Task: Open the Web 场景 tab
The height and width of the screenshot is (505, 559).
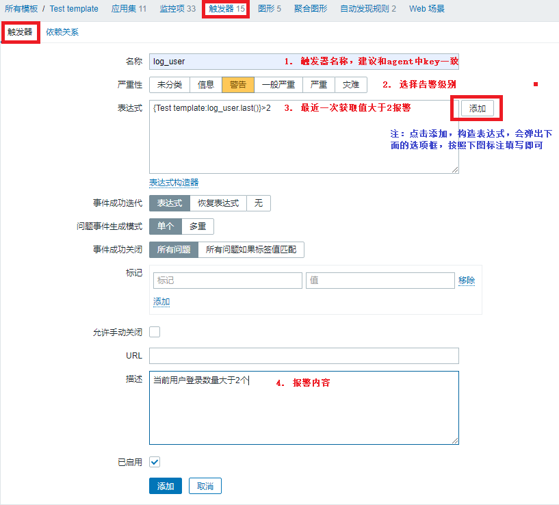Action: coord(427,9)
